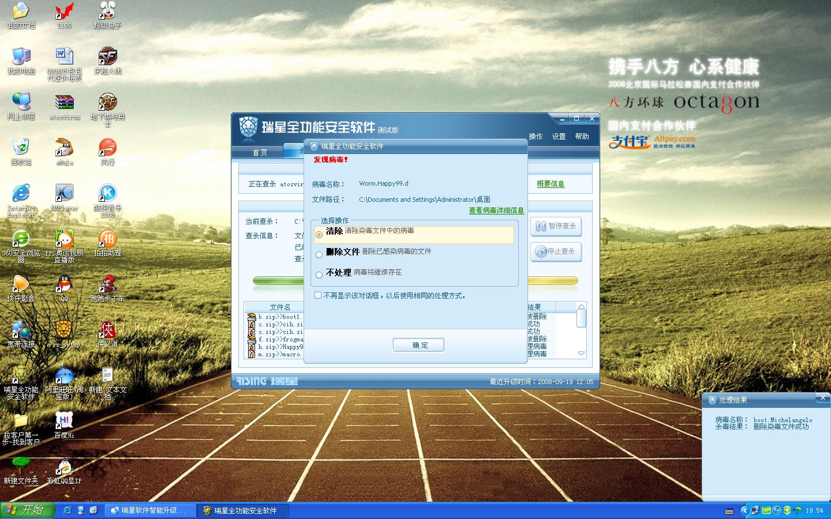Open the 开始 Start menu
This screenshot has width=831, height=519.
tap(27, 510)
